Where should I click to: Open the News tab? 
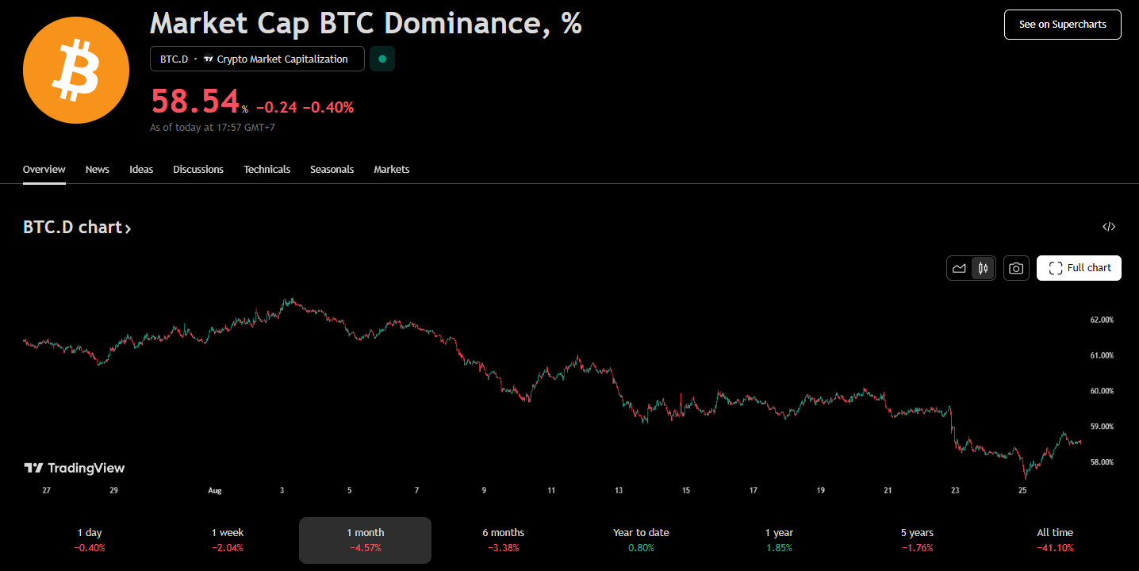click(98, 170)
